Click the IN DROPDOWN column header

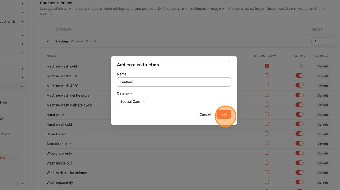[x=266, y=56]
